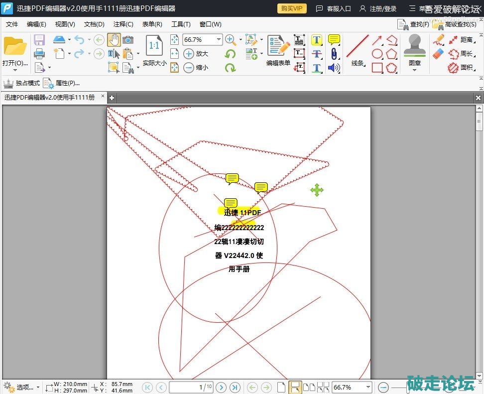Click the yellow sticky note tool in toolbar
Image resolution: width=484 pixels, height=394 pixels.
[334, 40]
